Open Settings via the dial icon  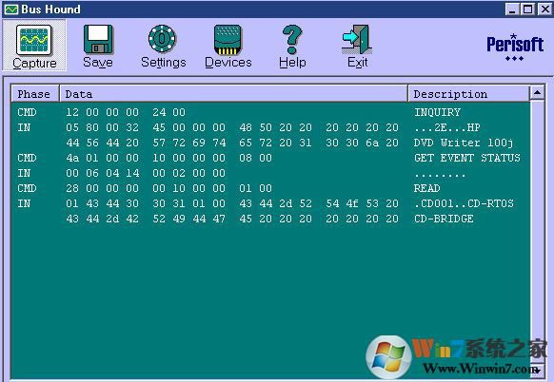163,46
